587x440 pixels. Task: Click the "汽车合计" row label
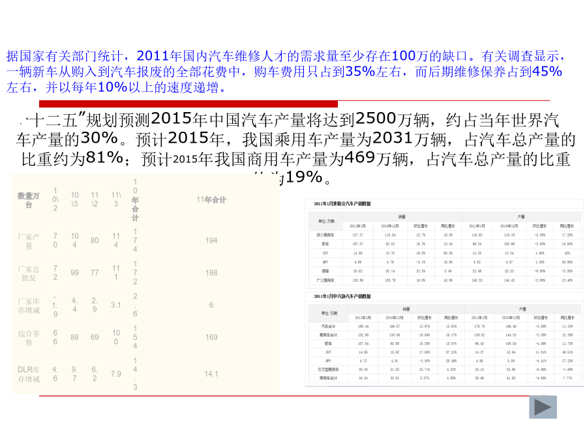point(328,327)
